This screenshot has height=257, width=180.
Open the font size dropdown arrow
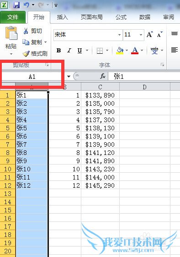(141, 35)
